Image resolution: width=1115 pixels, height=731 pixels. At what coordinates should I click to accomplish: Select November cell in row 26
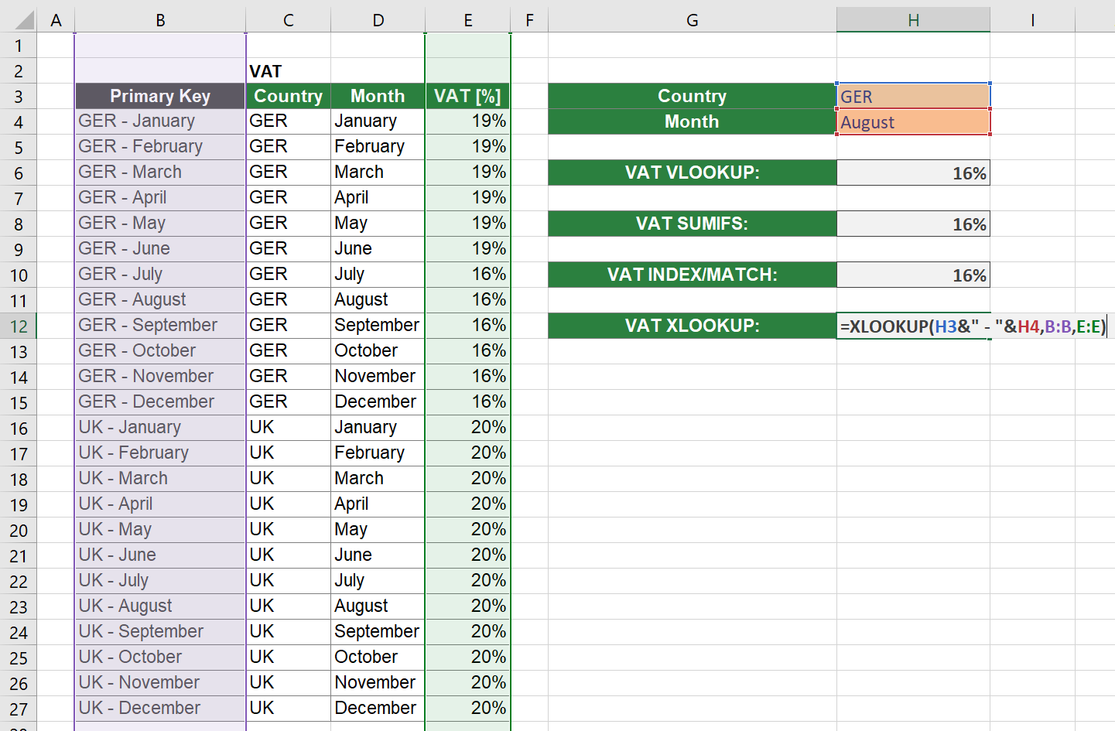tap(378, 683)
